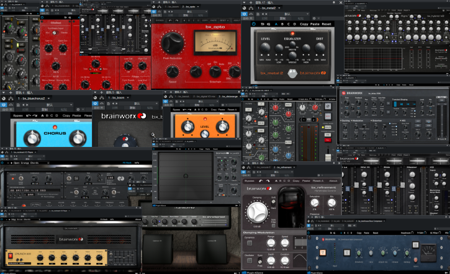Toggle power icon in townhouse Buss Compressor toolbar

309,232
